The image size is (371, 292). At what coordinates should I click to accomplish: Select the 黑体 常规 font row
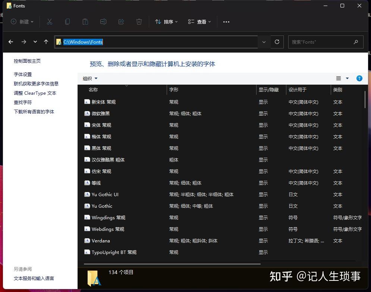222,148
